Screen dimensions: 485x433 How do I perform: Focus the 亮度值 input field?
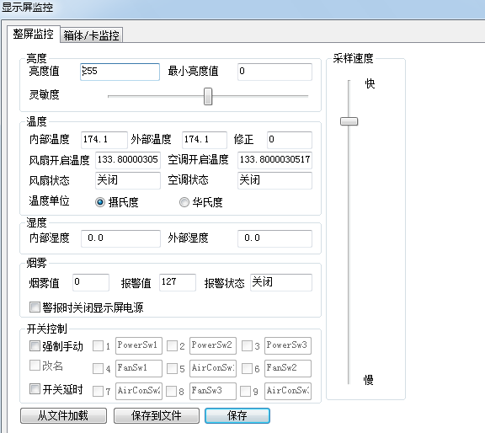120,72
